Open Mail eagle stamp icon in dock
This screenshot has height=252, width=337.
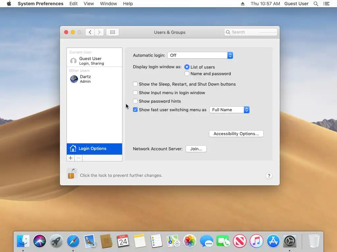tap(90, 241)
